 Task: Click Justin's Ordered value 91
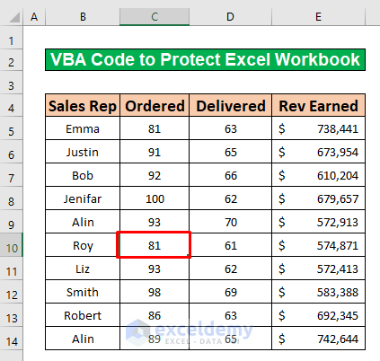[x=155, y=152]
